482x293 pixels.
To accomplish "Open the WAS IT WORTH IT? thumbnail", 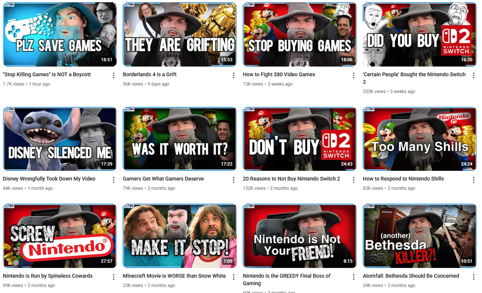I will click(180, 139).
